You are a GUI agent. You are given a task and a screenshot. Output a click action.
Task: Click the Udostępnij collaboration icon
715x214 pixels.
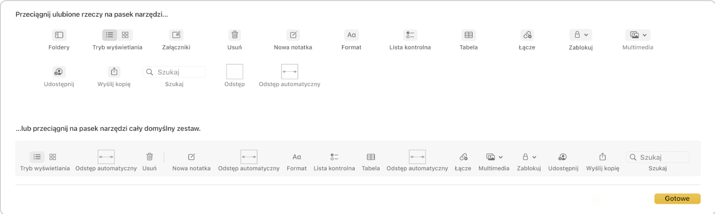tap(59, 72)
